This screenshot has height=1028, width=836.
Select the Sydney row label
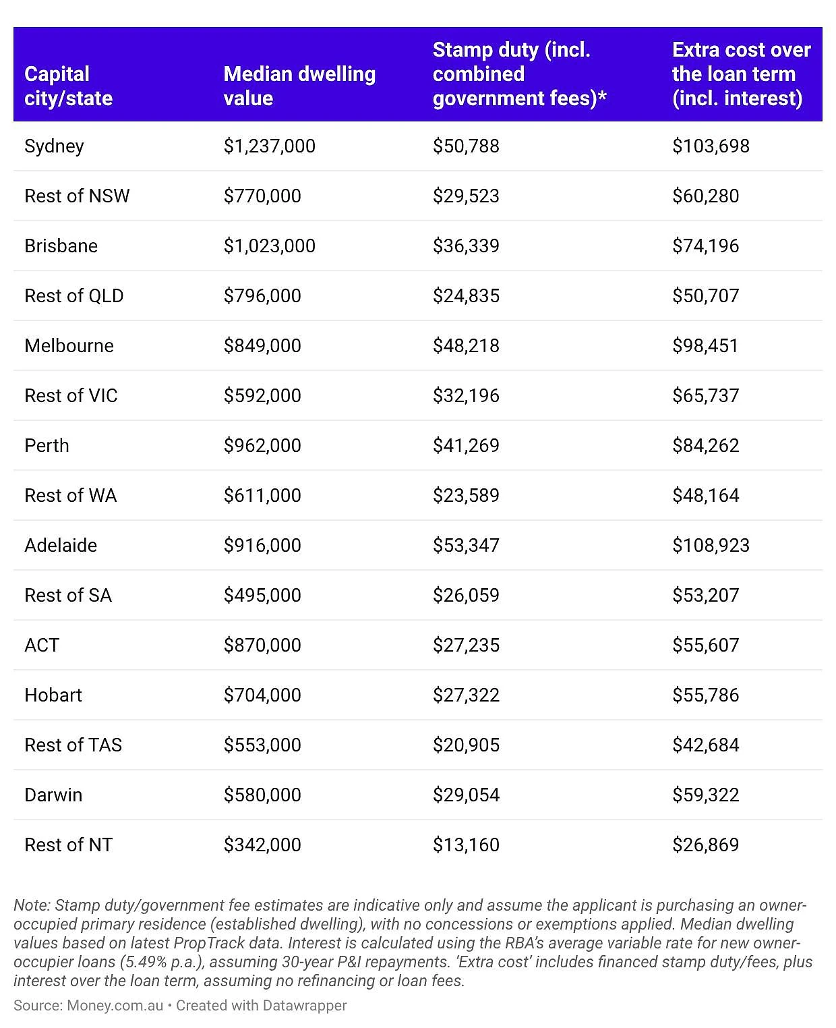54,146
